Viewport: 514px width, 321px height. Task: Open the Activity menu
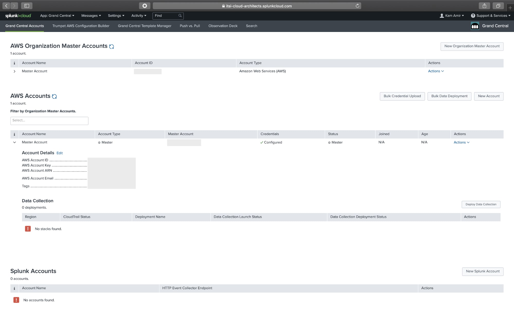click(x=139, y=16)
